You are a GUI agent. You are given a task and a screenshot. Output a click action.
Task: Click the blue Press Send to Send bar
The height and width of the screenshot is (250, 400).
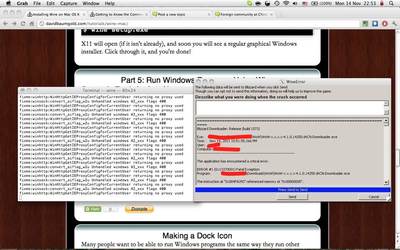coord(292,190)
